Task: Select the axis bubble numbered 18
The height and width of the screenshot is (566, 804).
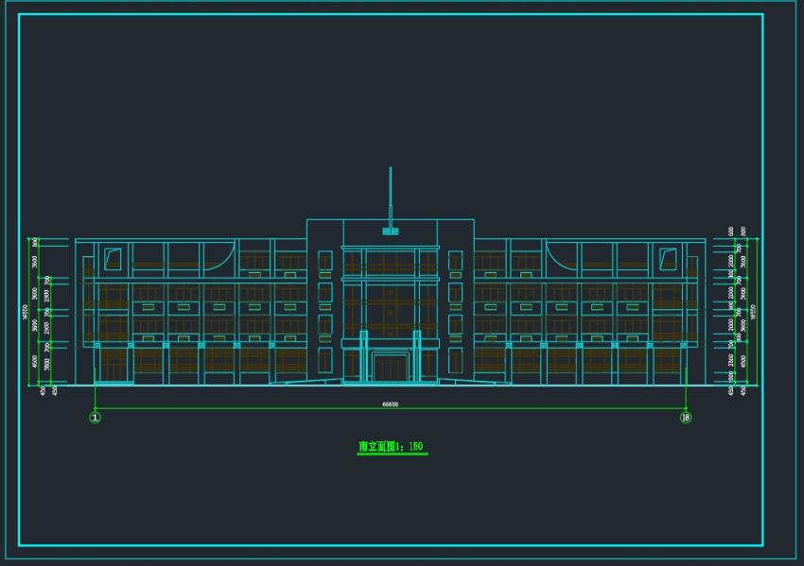Action: [x=686, y=418]
